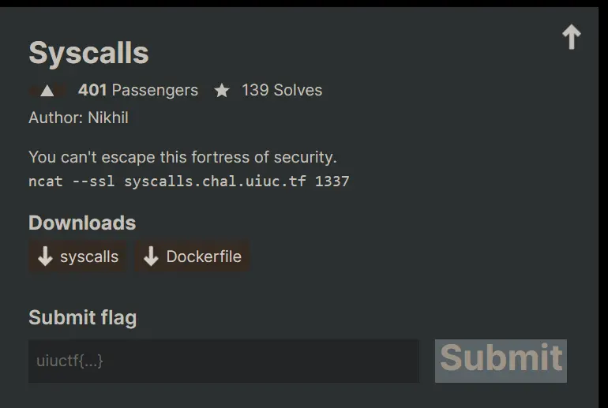The height and width of the screenshot is (408, 608).
Task: Focus the uiuctf{...} flag input field
Action: coord(223,361)
